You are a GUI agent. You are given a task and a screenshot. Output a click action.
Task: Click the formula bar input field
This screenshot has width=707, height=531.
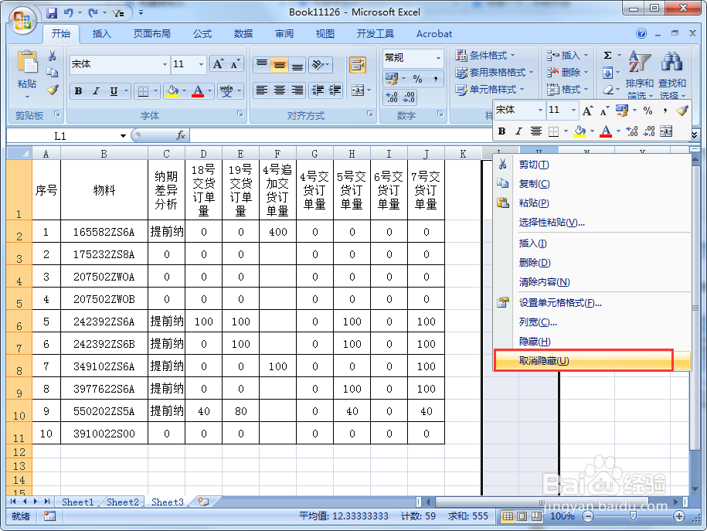[341, 135]
